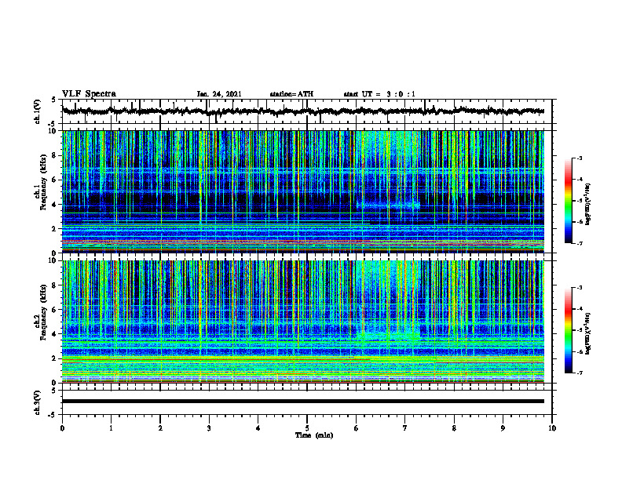Click ch.2 colorbar log(PSD) label
The width and height of the screenshot is (622, 480).
click(x=588, y=333)
